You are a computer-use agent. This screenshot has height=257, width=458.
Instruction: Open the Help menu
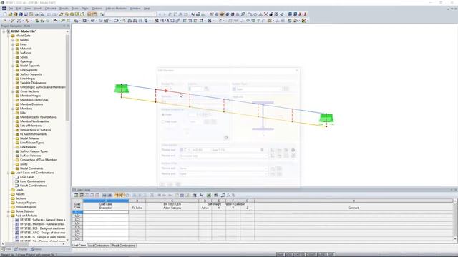[x=147, y=9]
